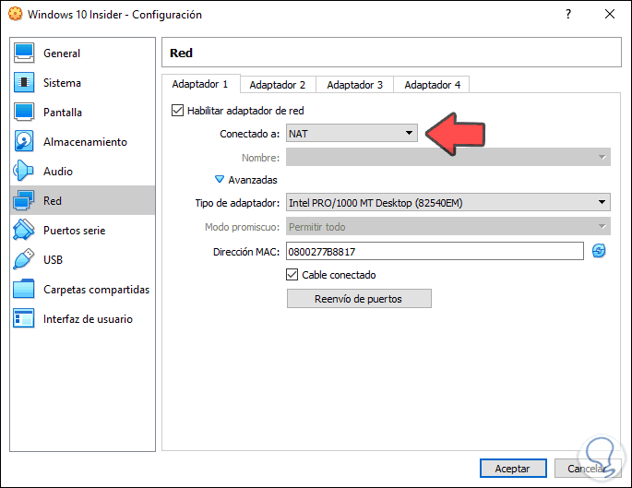Select the Puertos serie icon

[25, 230]
